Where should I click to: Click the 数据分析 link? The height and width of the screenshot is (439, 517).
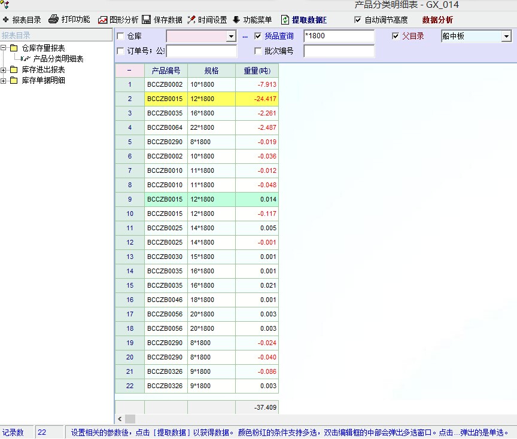(x=437, y=20)
